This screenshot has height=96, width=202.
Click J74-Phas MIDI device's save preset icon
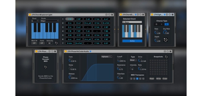tap(55, 51)
